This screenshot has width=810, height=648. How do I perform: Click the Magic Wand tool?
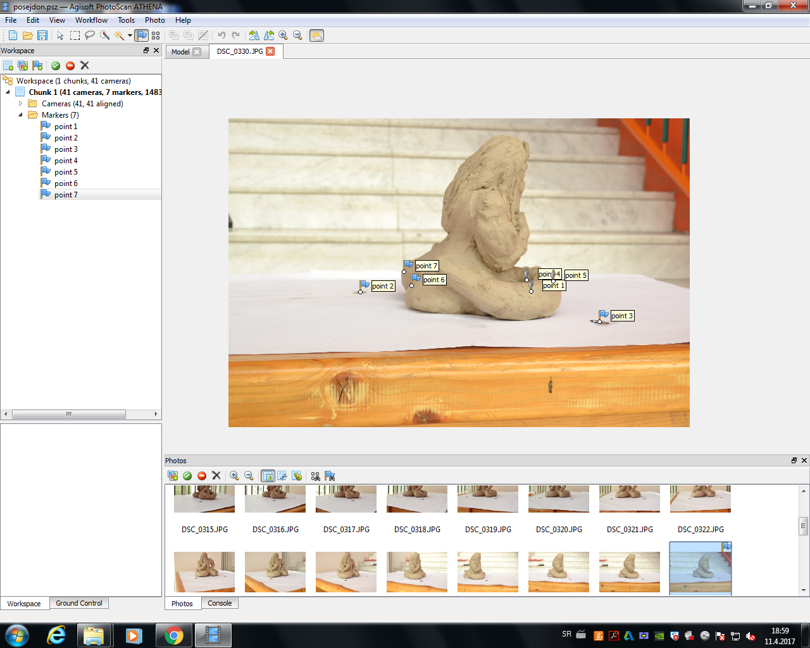coord(119,35)
